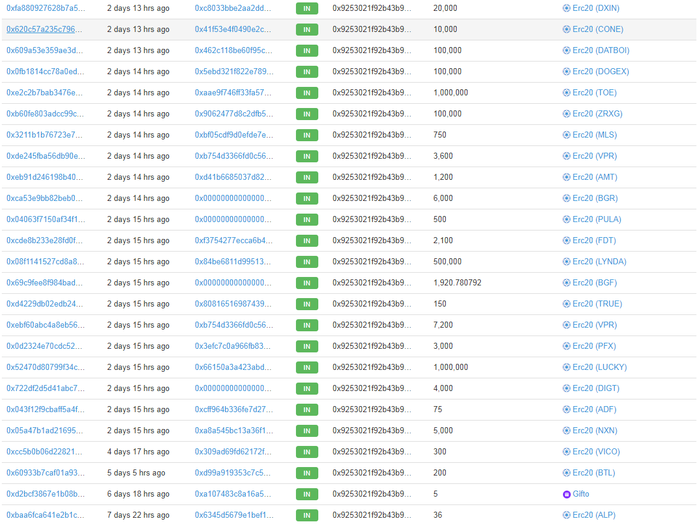Open transaction 0xcde8b233e28fd0f
Image resolution: width=697 pixels, height=528 pixels.
(x=45, y=240)
